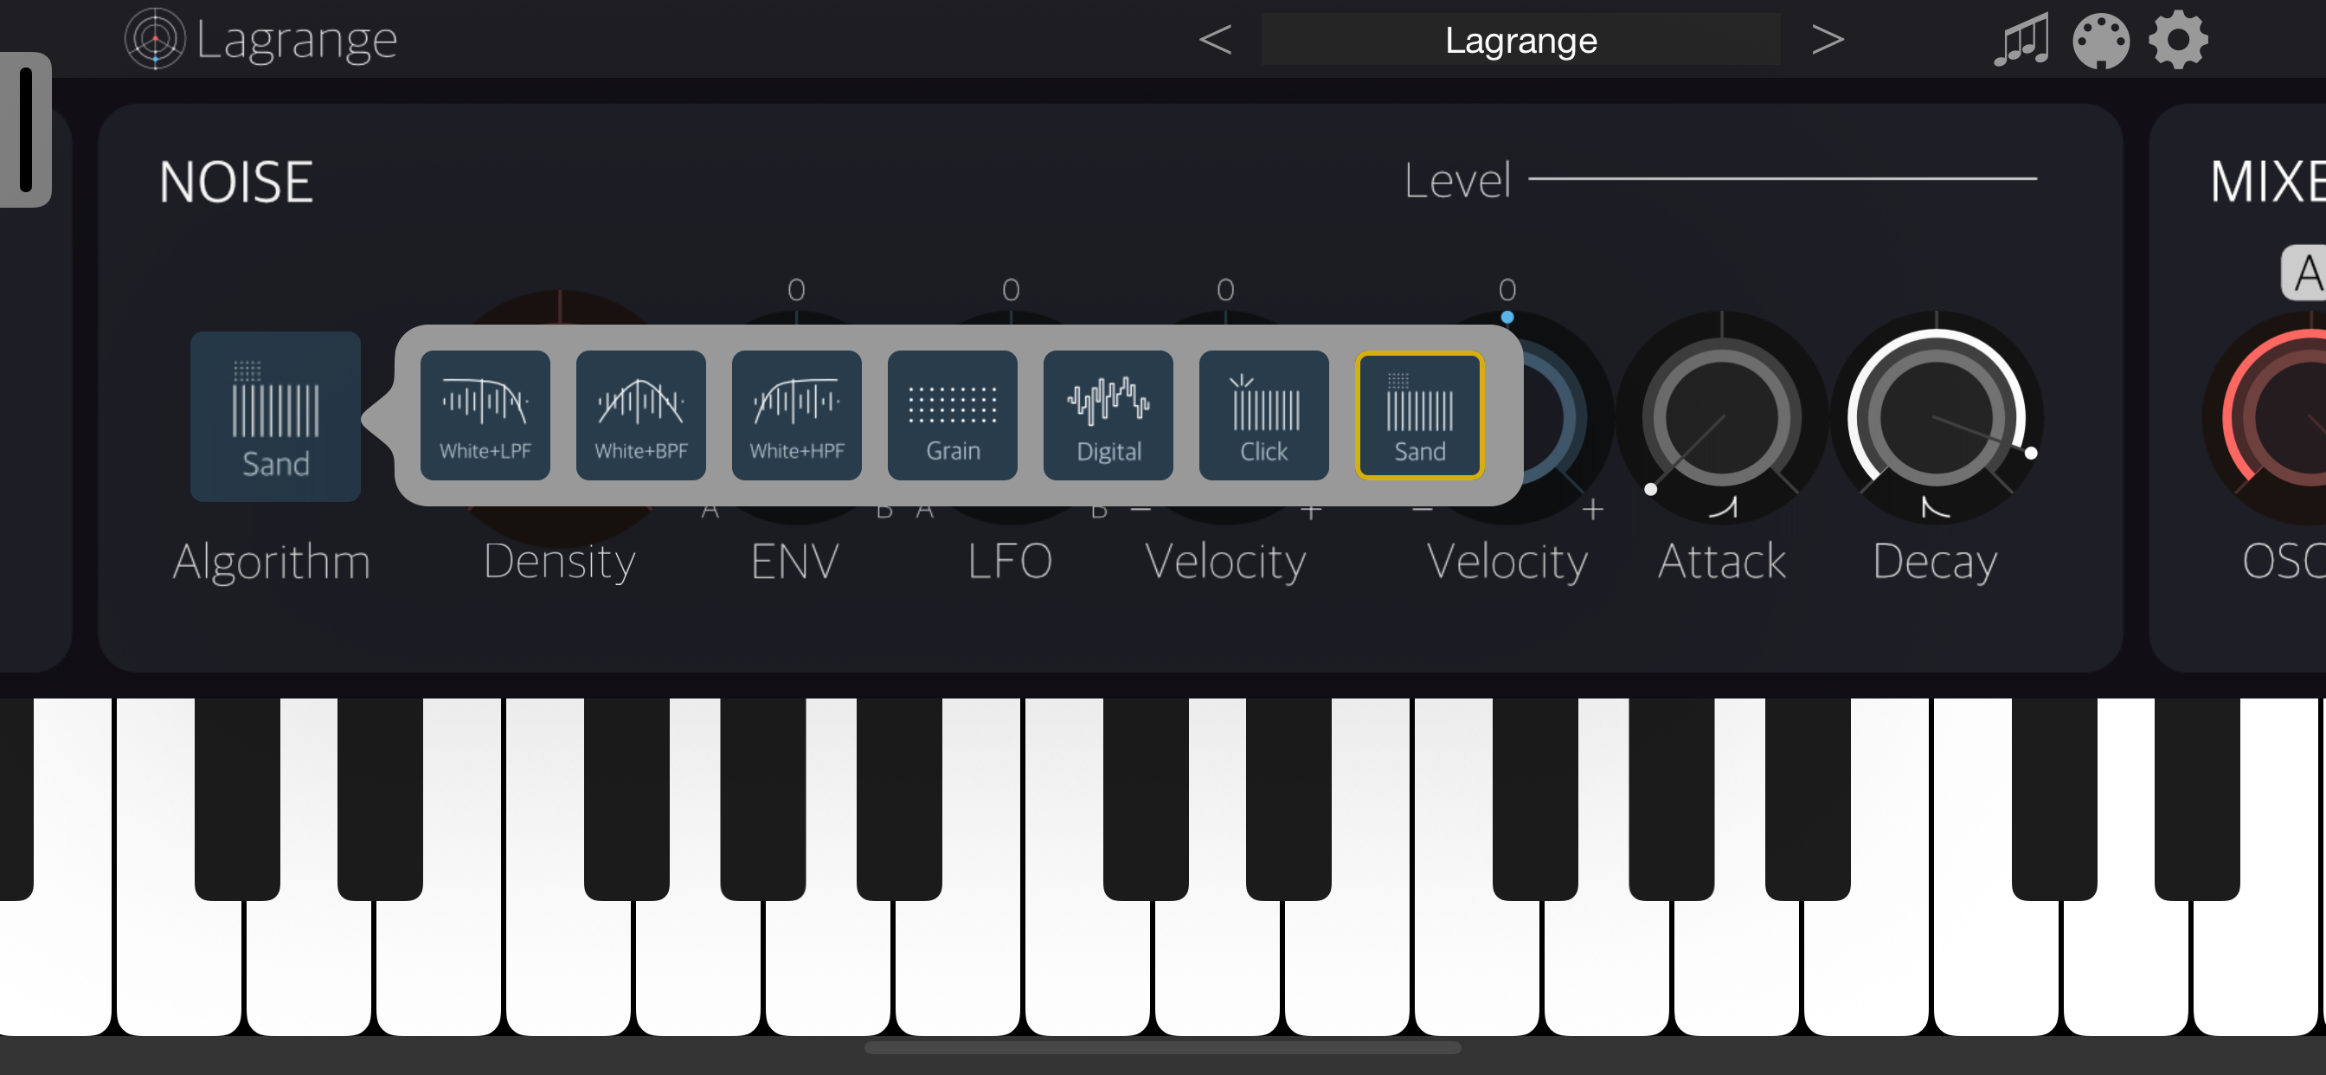The width and height of the screenshot is (2326, 1075).
Task: Choose the White+HPF noise algorithm
Action: click(796, 415)
